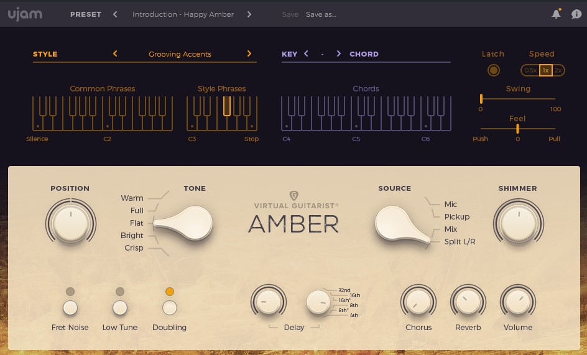
Task: Click the info icon in top bar
Action: 576,14
